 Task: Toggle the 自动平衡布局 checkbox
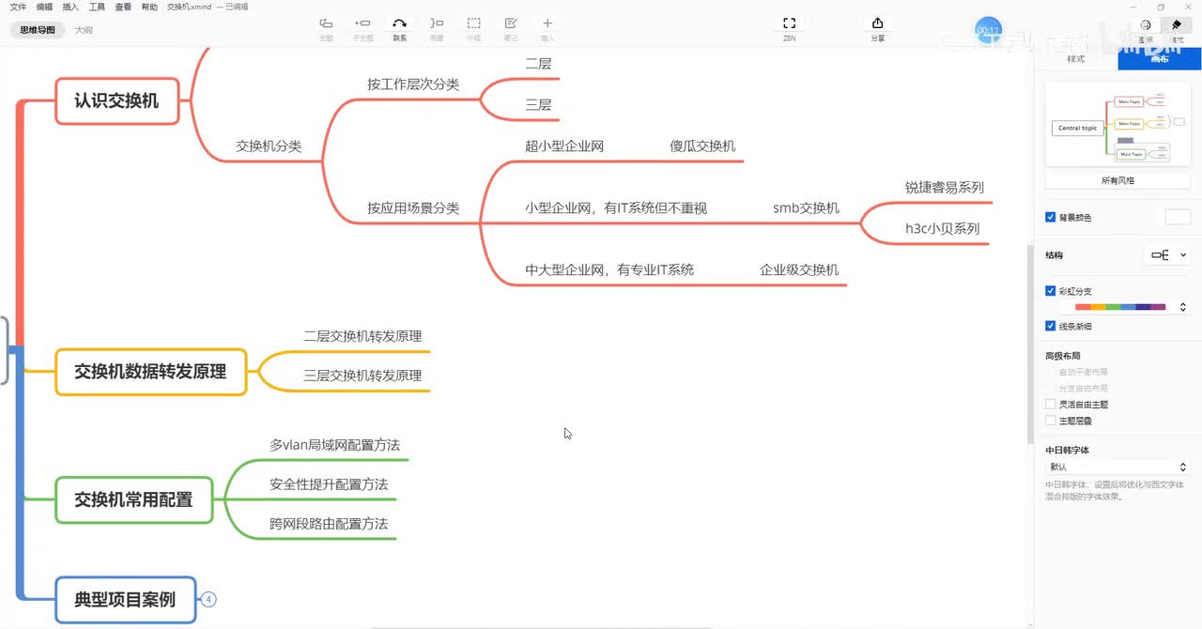[1050, 372]
